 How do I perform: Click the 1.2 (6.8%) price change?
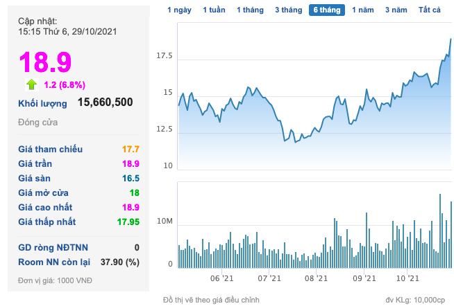pyautogui.click(x=65, y=85)
